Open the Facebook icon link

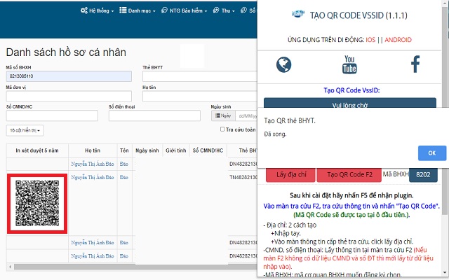(x=415, y=65)
